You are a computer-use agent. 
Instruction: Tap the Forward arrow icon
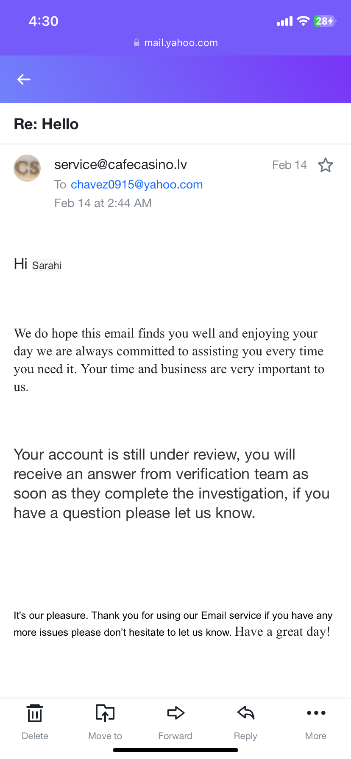tap(175, 713)
